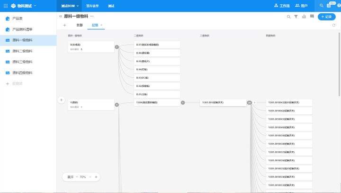Open 产品表 in the sidebar
Viewport: 341px width, 193px height.
[28, 18]
